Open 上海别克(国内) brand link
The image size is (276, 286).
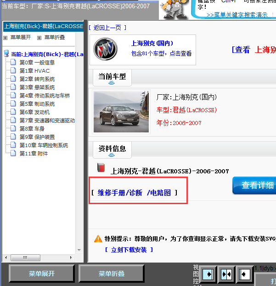[152, 43]
